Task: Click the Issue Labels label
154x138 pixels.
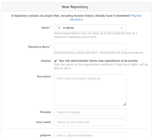Action: [x=43, y=122]
